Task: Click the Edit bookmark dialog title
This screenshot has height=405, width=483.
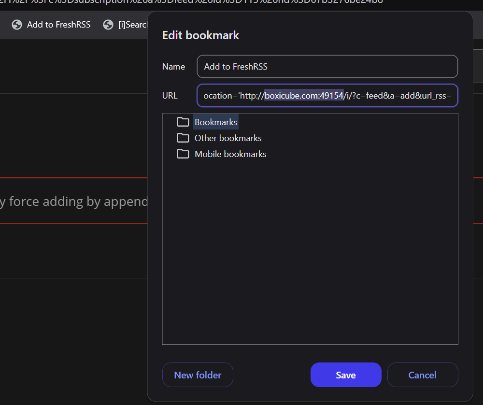Action: tap(200, 35)
